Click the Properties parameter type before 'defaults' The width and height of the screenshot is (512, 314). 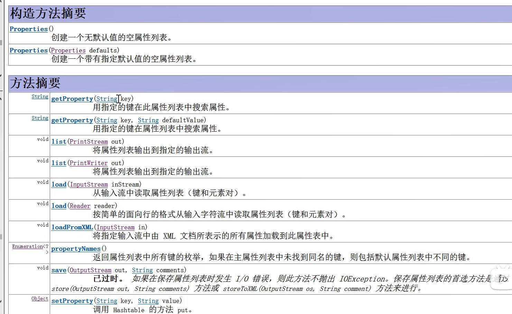[x=68, y=50]
